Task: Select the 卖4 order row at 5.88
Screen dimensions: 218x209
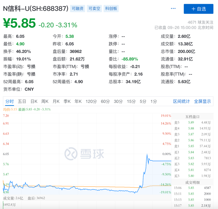Action: click(x=192, y=128)
